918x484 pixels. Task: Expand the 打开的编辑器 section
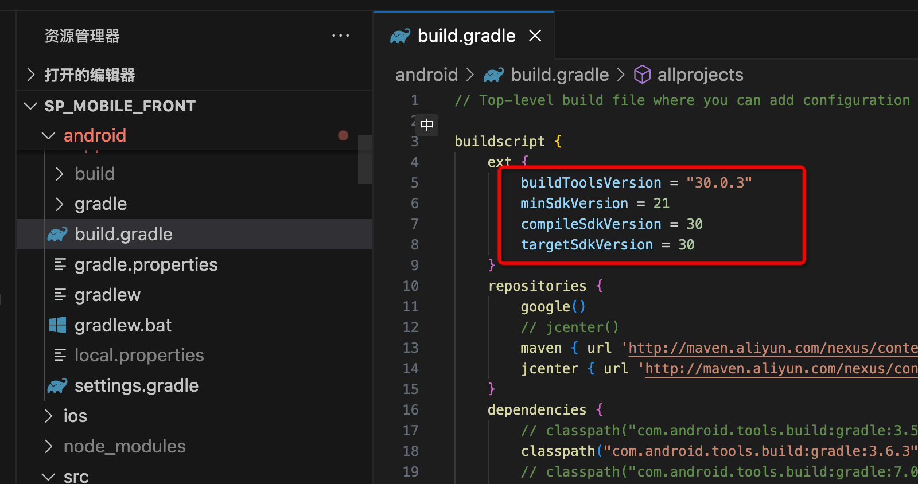(x=31, y=75)
